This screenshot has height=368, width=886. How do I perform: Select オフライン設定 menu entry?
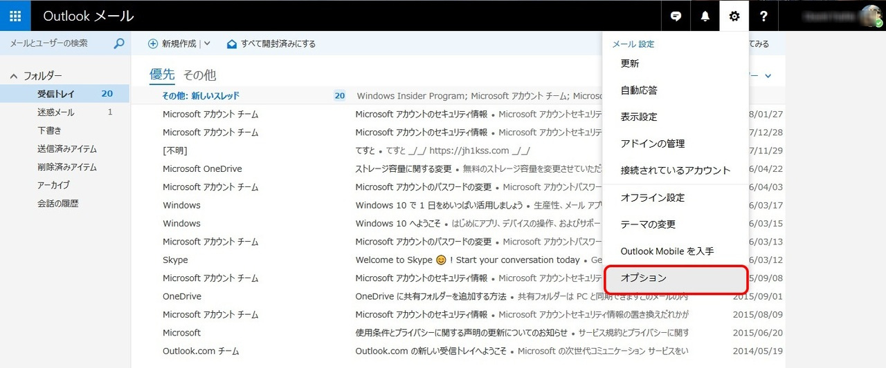(x=676, y=197)
